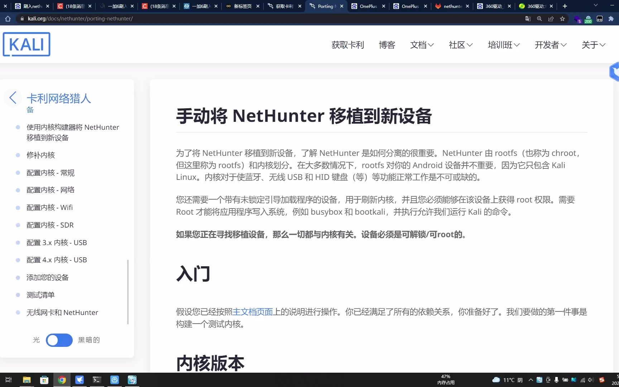The height and width of the screenshot is (387, 619).
Task: Click the address bar URL field
Action: [269, 19]
